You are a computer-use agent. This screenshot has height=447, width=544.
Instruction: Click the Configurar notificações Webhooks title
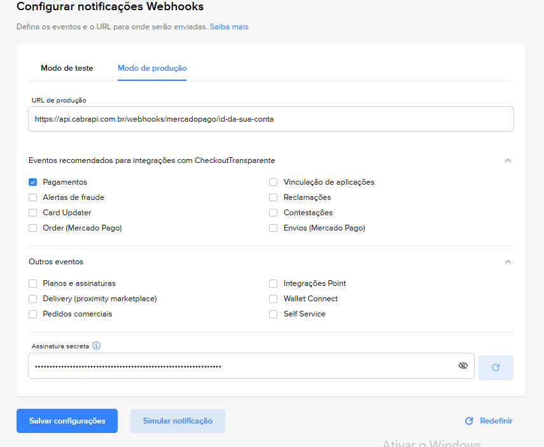click(110, 6)
